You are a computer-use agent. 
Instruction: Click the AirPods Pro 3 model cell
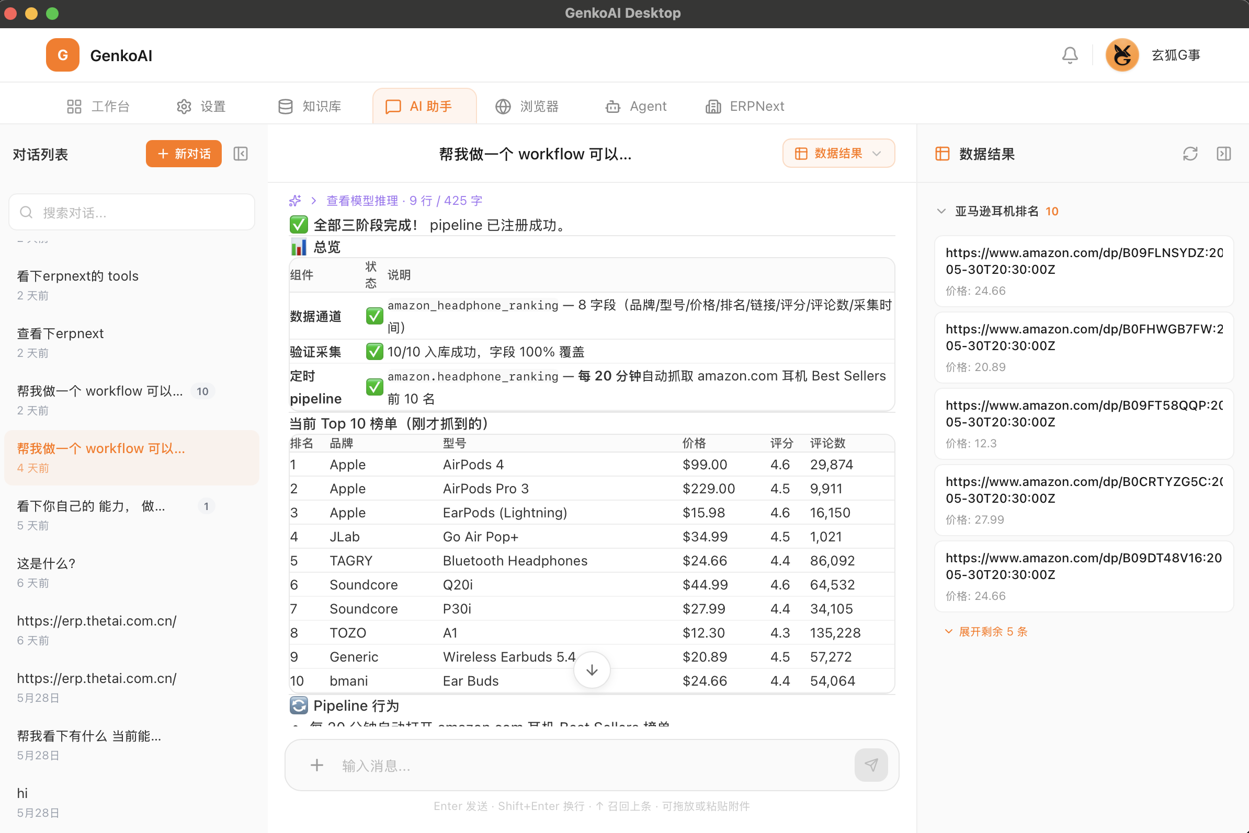(485, 488)
